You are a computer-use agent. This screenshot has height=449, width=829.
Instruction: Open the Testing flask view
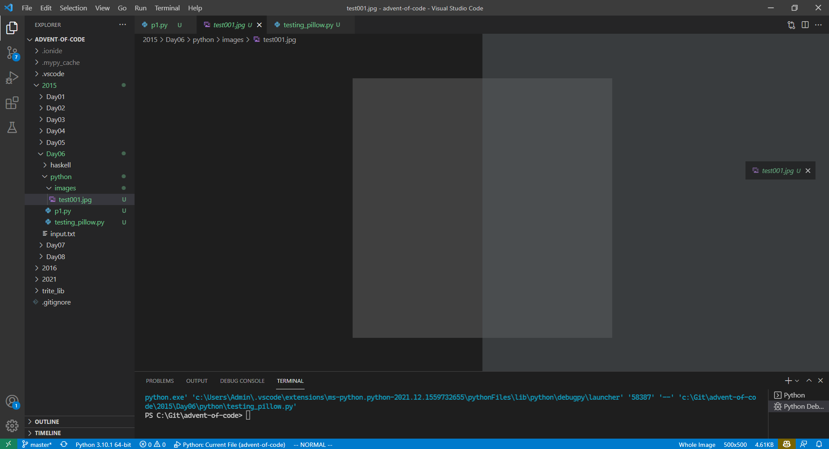coord(12,128)
